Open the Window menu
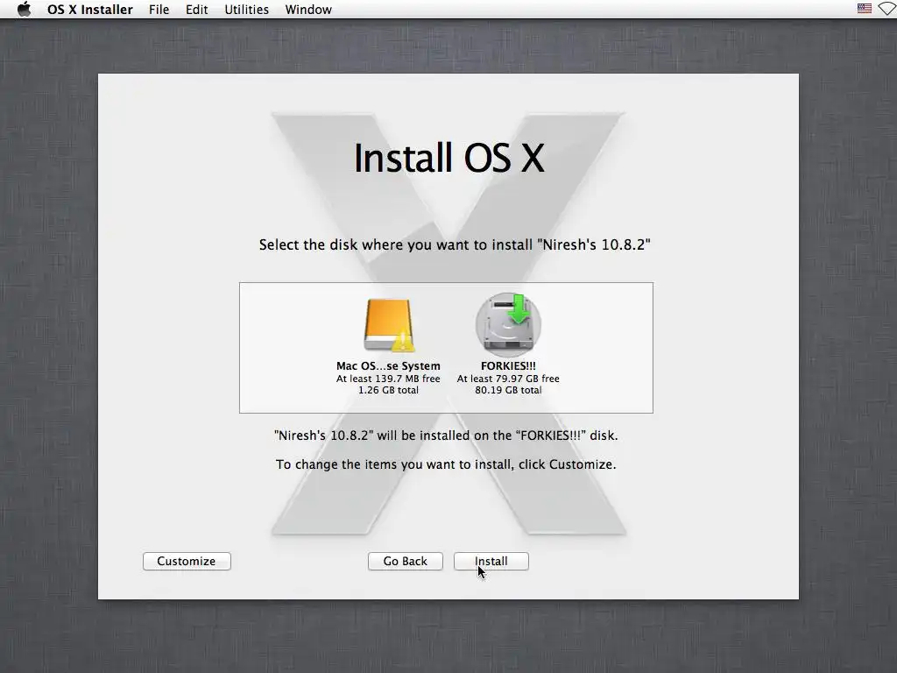The height and width of the screenshot is (673, 897). pos(308,10)
